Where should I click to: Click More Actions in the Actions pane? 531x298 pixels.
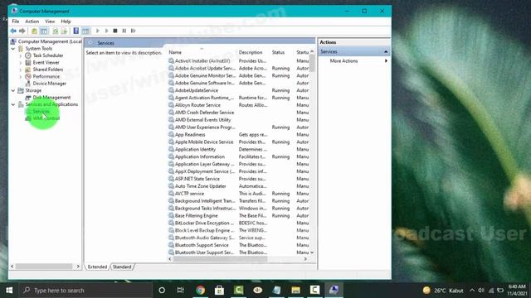343,60
